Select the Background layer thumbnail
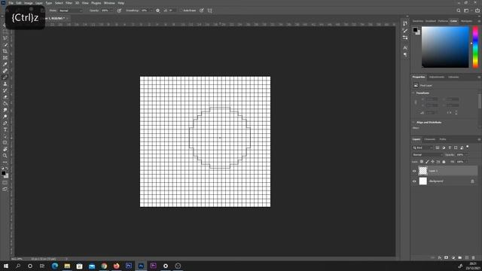 pos(423,181)
